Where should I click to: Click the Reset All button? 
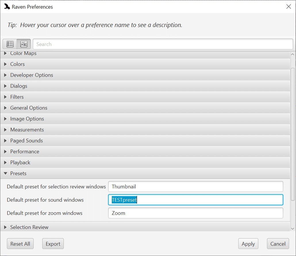[20, 244]
